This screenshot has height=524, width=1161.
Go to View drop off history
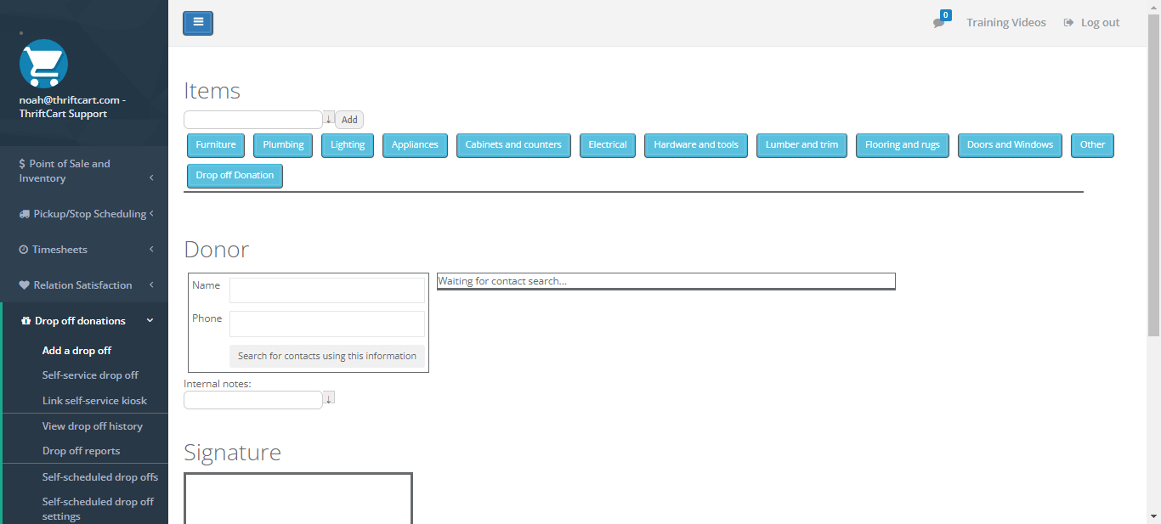pos(92,425)
